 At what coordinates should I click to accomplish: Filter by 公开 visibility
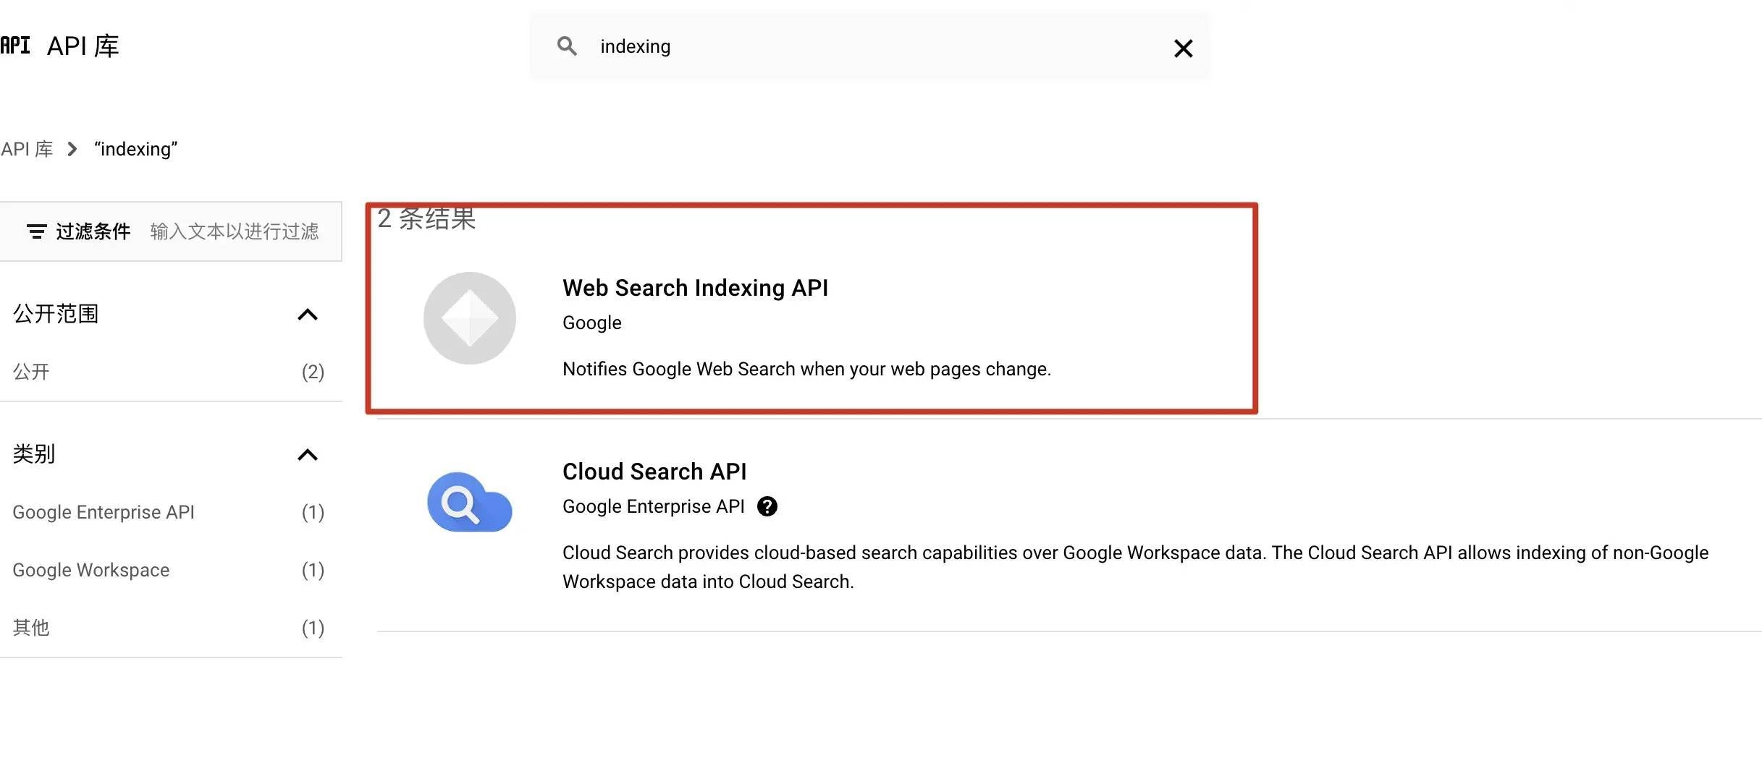pos(31,372)
